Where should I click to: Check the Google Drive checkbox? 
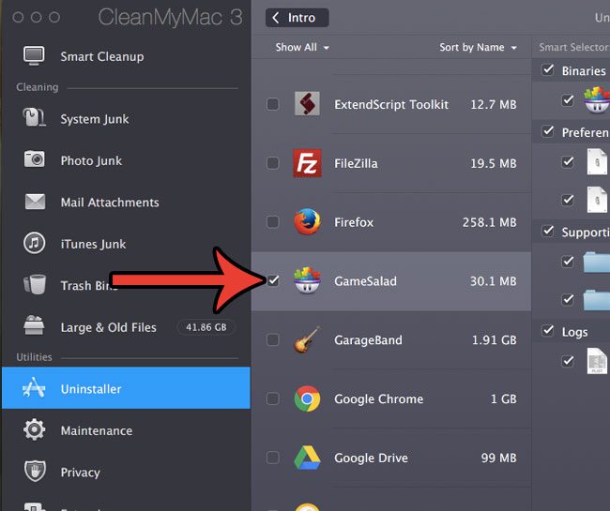pyautogui.click(x=273, y=458)
